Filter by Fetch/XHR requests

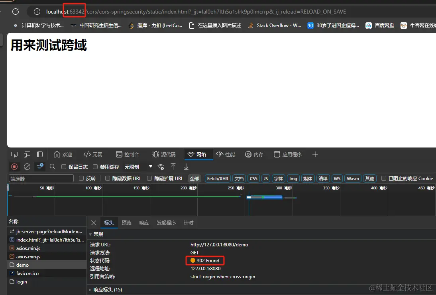[x=218, y=179]
